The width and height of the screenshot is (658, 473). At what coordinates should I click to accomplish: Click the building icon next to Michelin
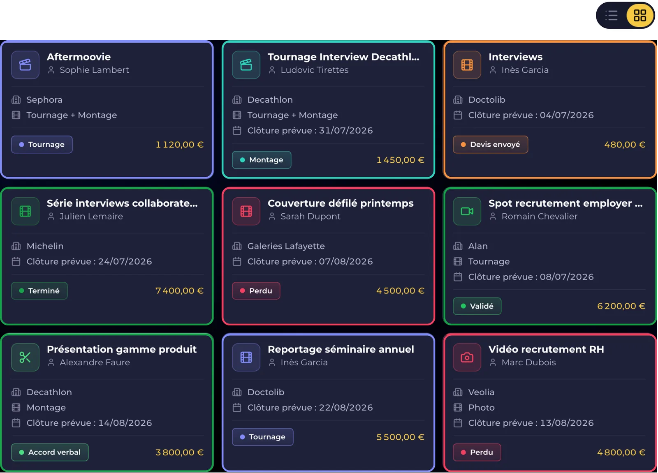(x=16, y=246)
